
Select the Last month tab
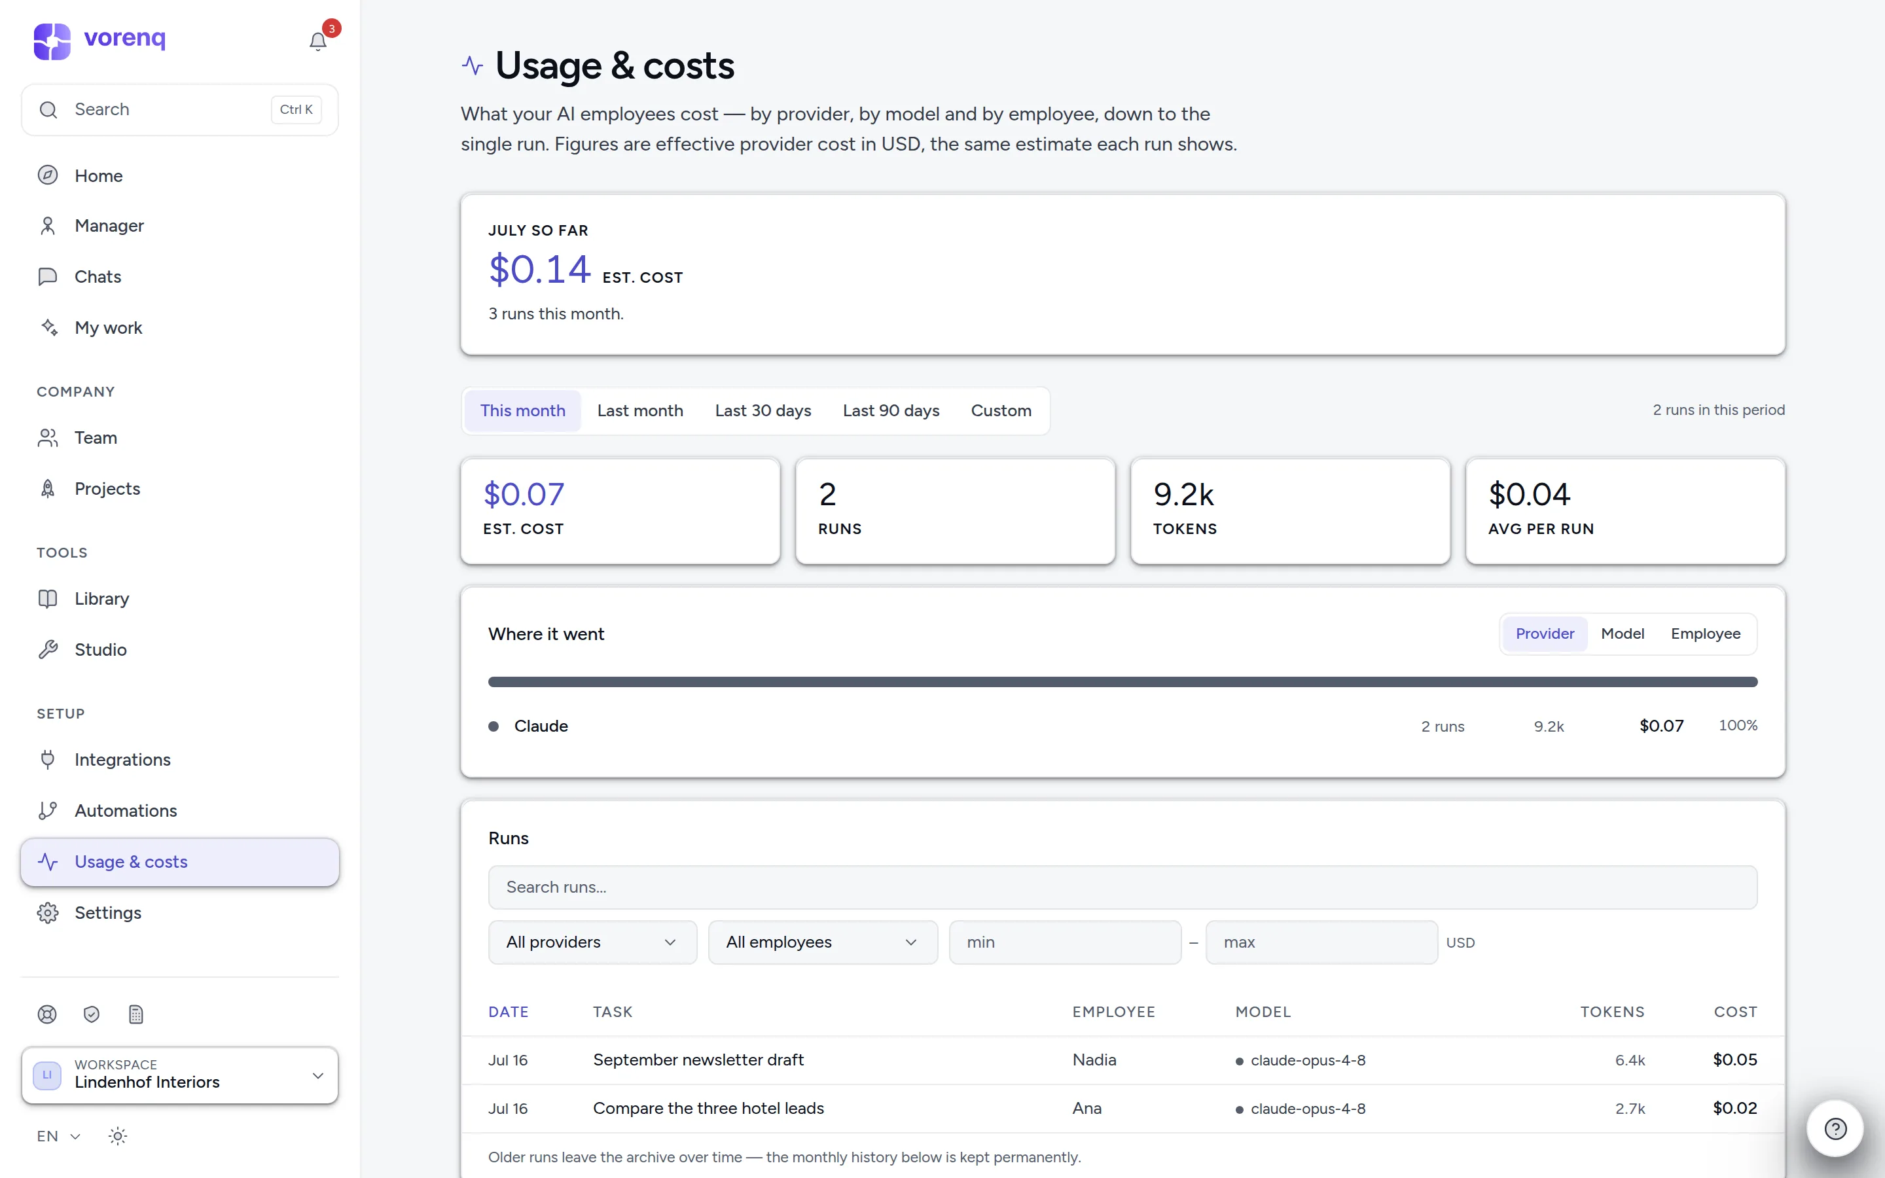[x=639, y=410]
